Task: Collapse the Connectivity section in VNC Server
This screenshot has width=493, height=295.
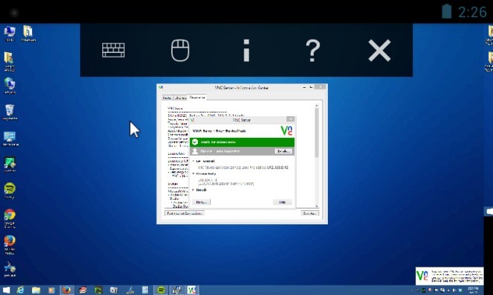Action: pyautogui.click(x=205, y=174)
